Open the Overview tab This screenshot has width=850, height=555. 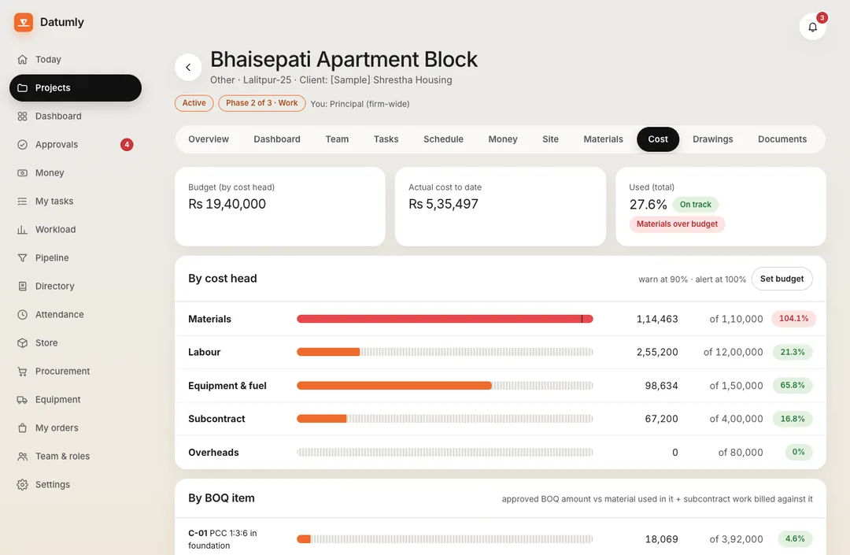tap(209, 139)
